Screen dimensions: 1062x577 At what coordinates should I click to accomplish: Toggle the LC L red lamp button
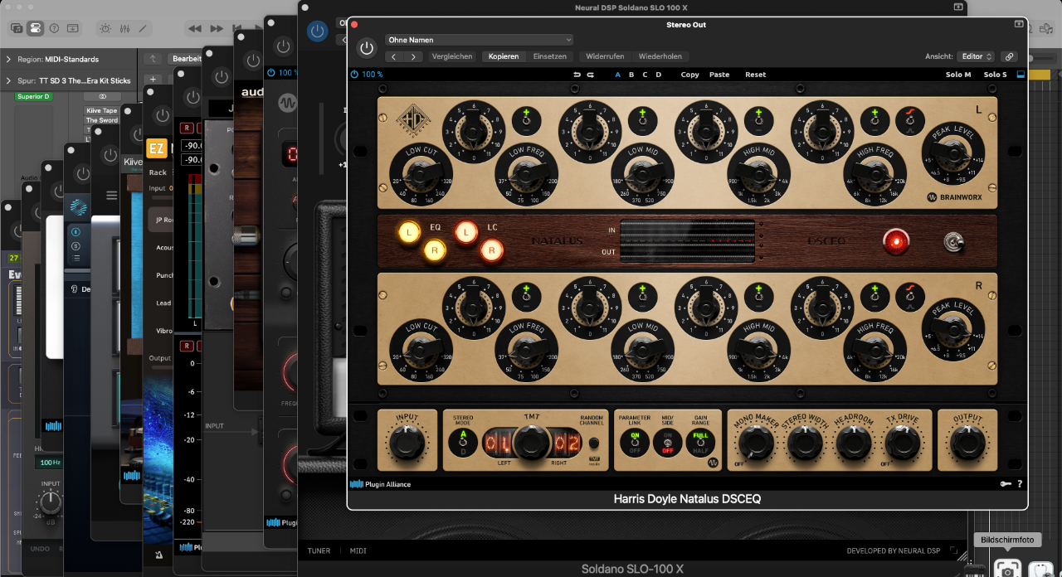(466, 232)
